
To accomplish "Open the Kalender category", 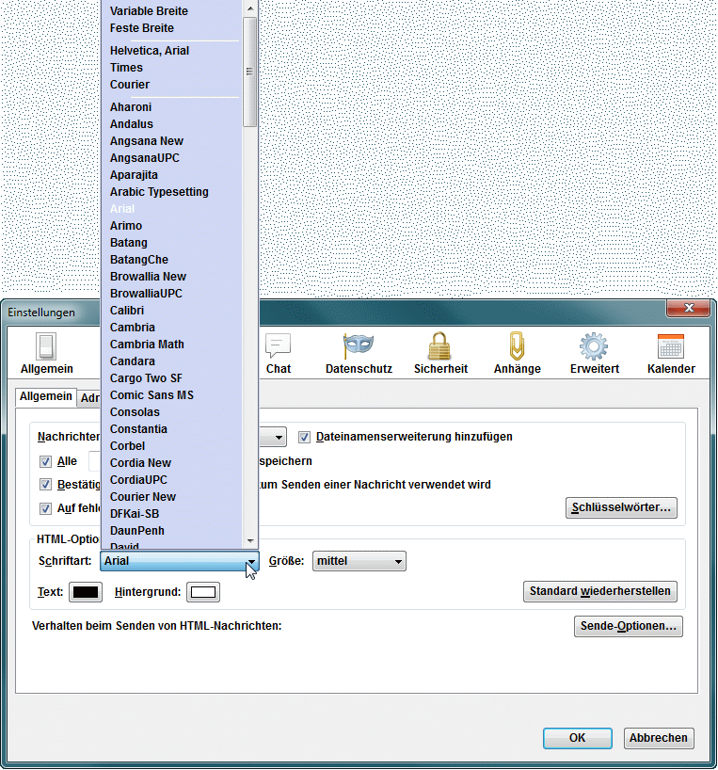I will pos(671,354).
